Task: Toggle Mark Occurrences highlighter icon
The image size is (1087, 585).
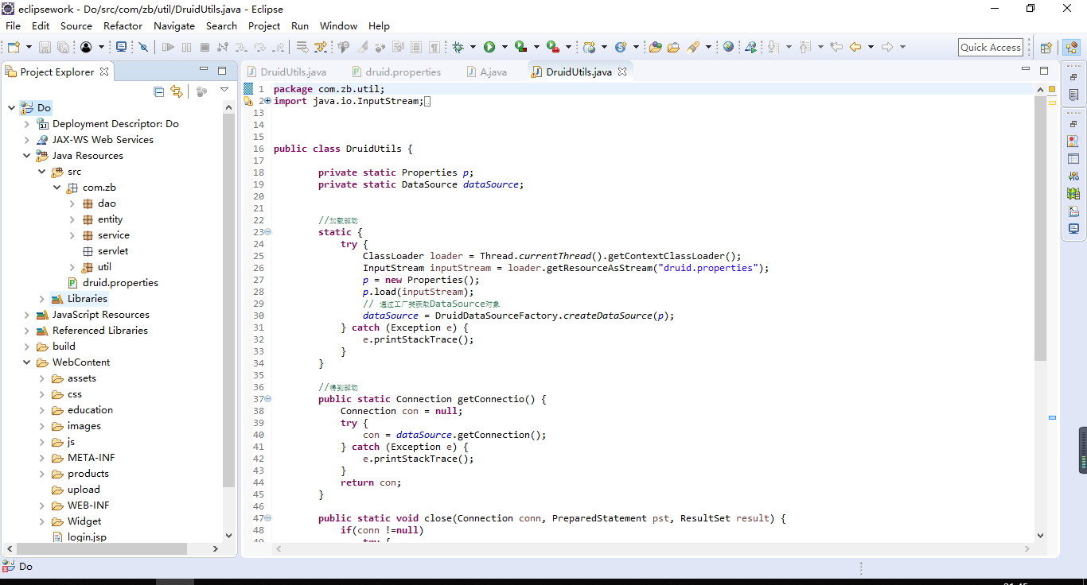Action: [361, 47]
